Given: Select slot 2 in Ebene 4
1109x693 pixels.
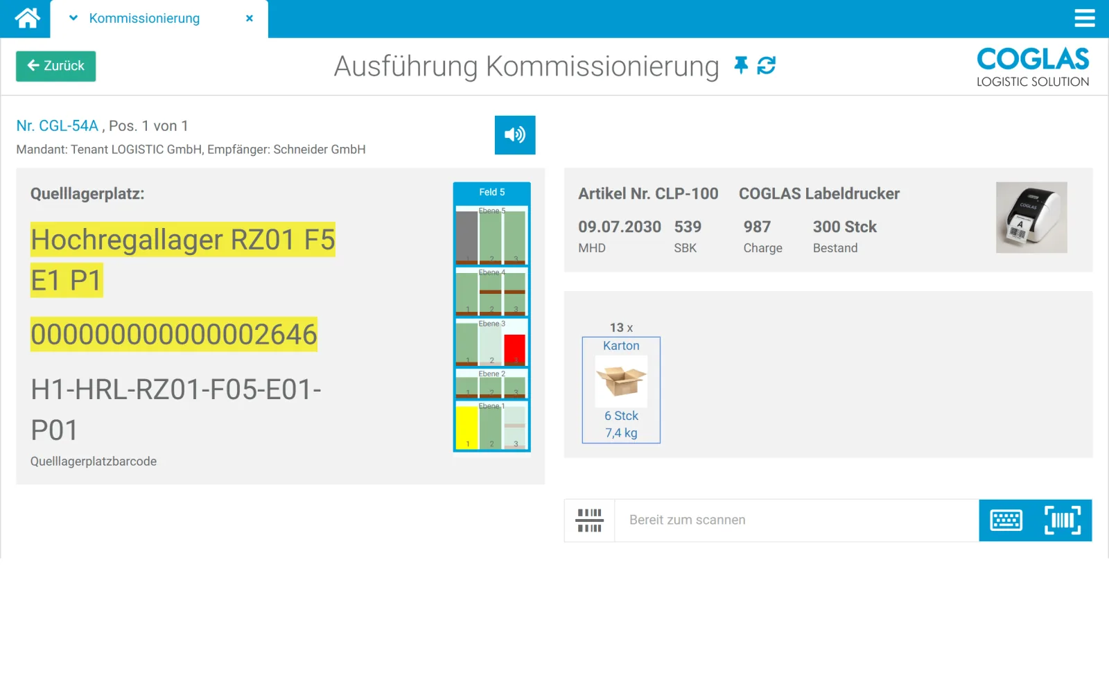Looking at the screenshot, I should point(491,293).
